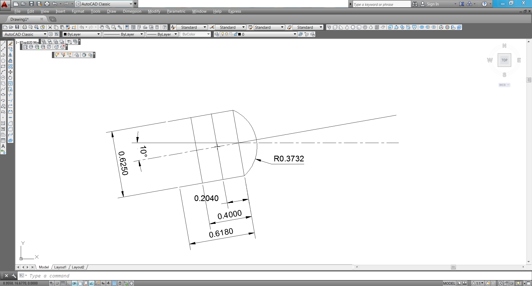Click the Sign In button

click(x=430, y=4)
